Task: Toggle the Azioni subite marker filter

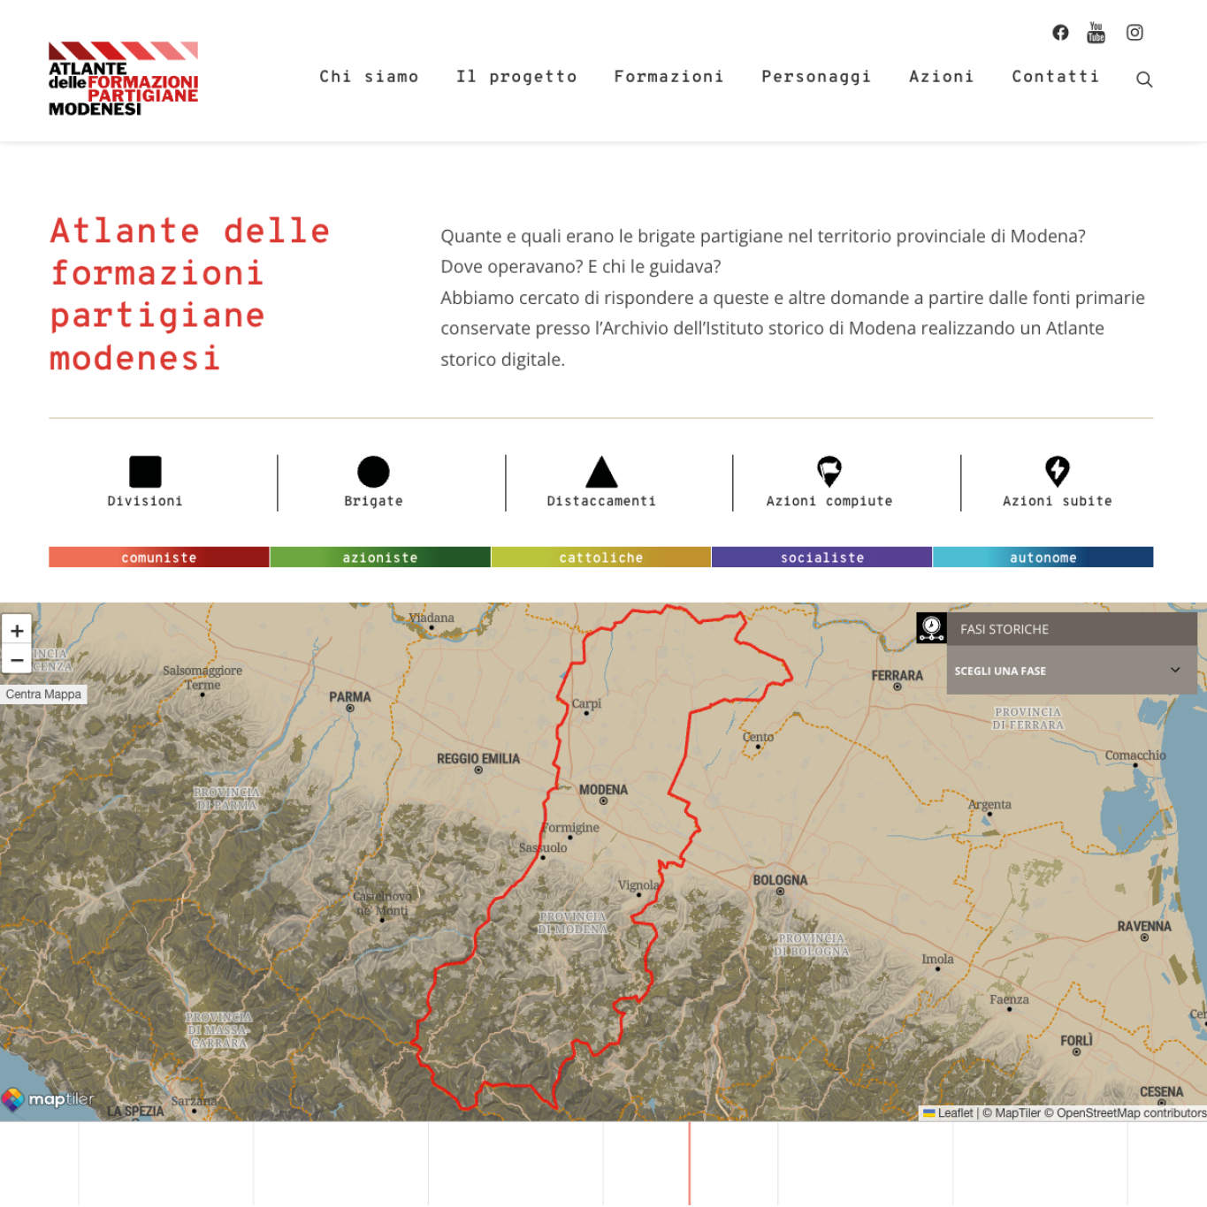Action: [x=1057, y=472]
